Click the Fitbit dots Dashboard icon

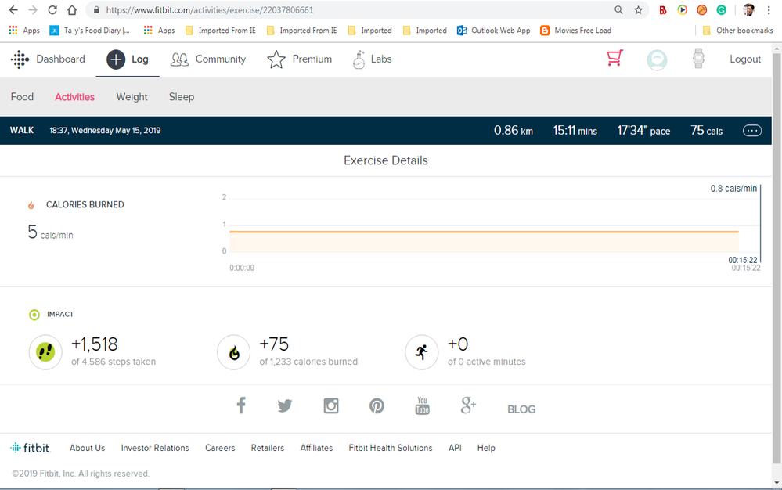tap(20, 59)
